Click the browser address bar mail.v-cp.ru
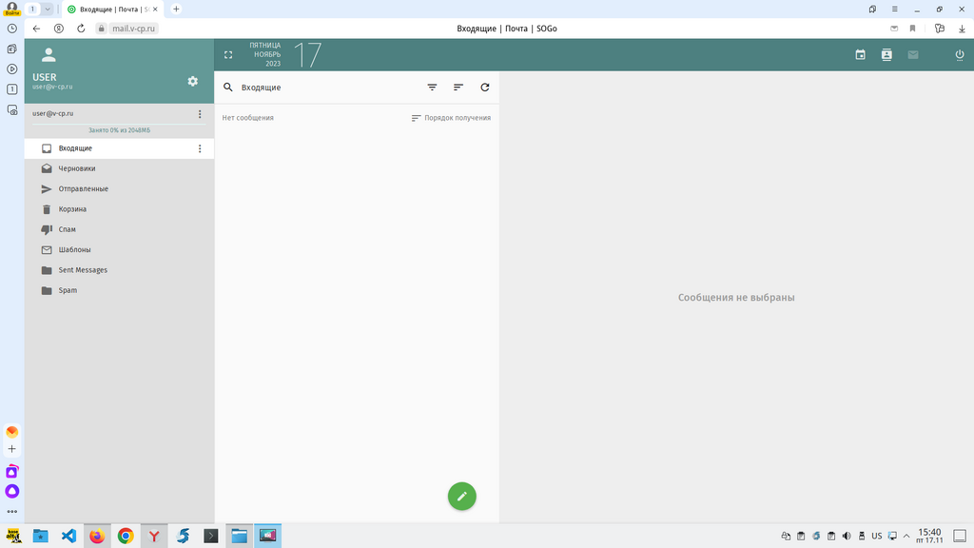 point(133,29)
